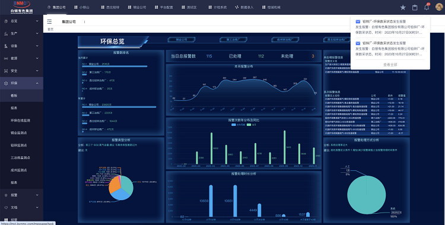Expand the 设备 sidebar section
The image size is (445, 225).
click(x=21, y=46)
